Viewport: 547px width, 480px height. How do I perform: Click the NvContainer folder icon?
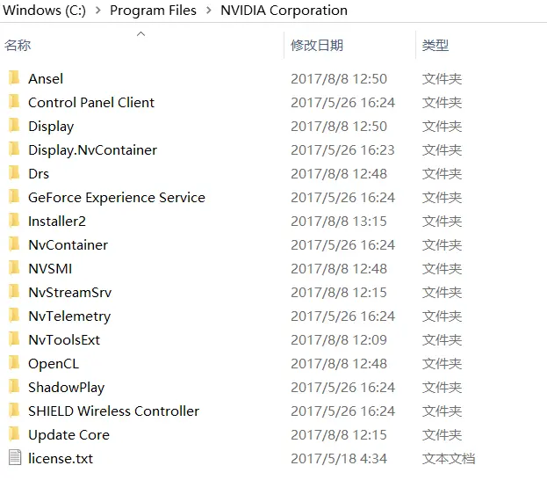point(14,244)
